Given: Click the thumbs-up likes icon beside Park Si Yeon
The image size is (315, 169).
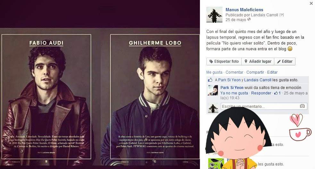Looking at the screenshot, I should click(x=210, y=80).
